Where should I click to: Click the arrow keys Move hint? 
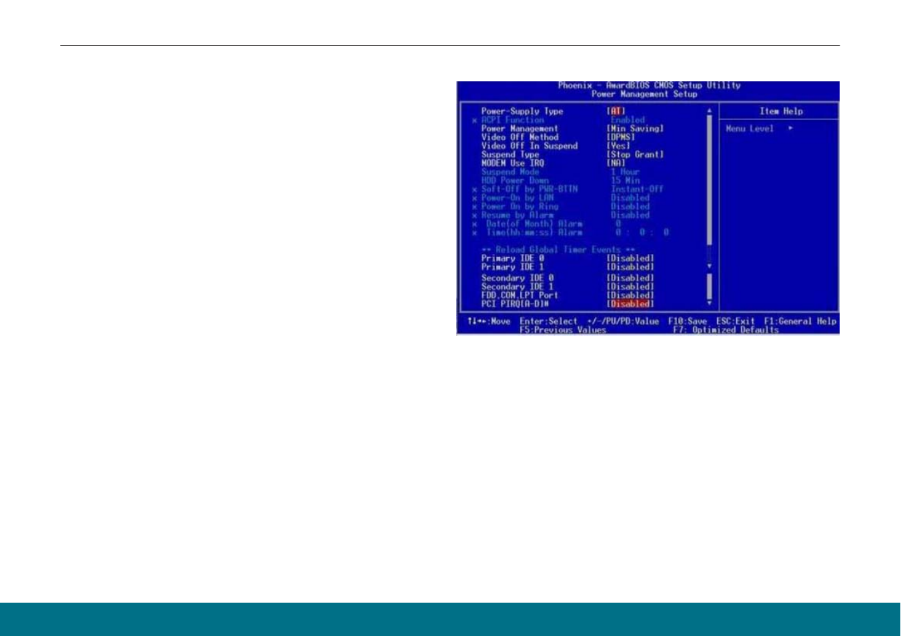[x=489, y=321]
